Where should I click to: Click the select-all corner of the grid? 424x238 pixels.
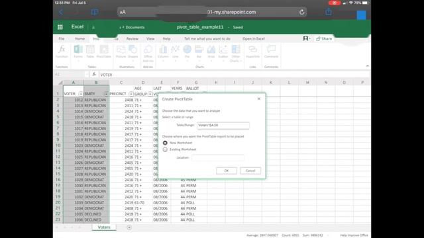(60, 82)
